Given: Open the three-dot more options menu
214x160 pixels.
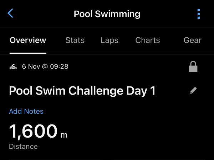Looking at the screenshot, I should tap(199, 14).
